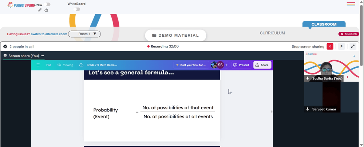Click the PS Moments badge
Image resolution: width=364 pixels, height=147 pixels.
tap(349, 34)
